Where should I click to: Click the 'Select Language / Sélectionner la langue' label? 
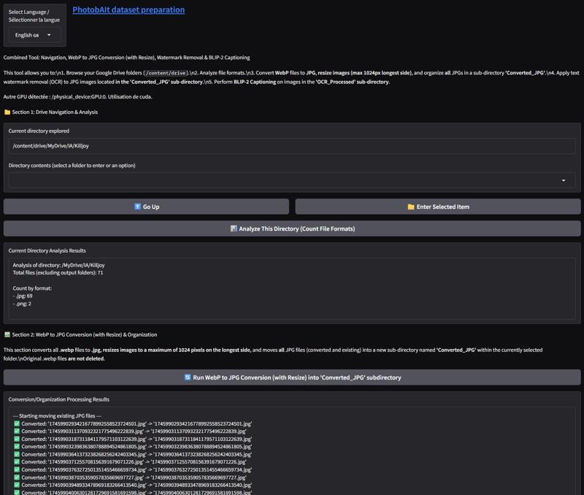click(x=34, y=15)
